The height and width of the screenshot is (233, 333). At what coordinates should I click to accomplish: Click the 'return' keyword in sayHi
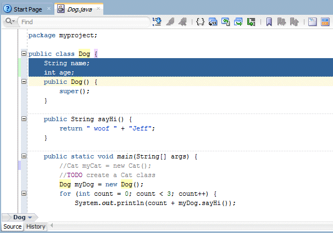point(71,128)
